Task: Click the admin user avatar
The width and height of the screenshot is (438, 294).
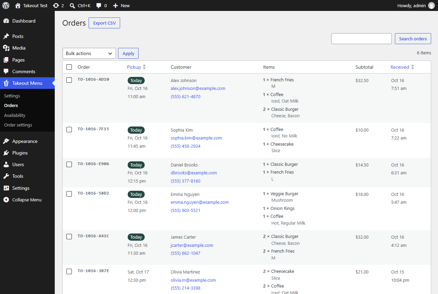Action: (431, 5)
